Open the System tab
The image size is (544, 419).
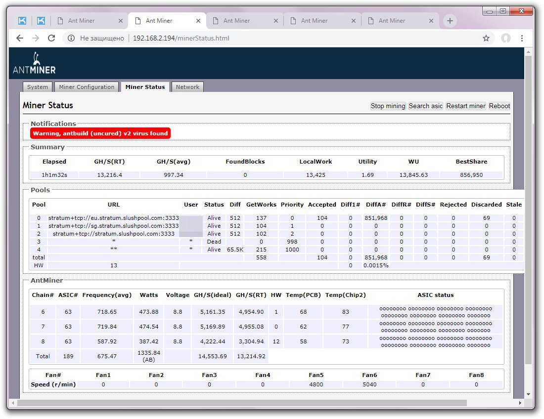point(38,87)
